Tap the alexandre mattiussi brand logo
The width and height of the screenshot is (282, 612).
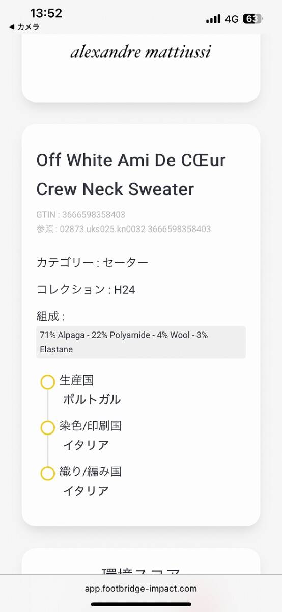click(x=140, y=52)
